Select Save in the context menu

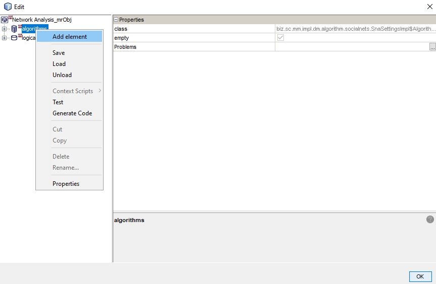coord(59,53)
